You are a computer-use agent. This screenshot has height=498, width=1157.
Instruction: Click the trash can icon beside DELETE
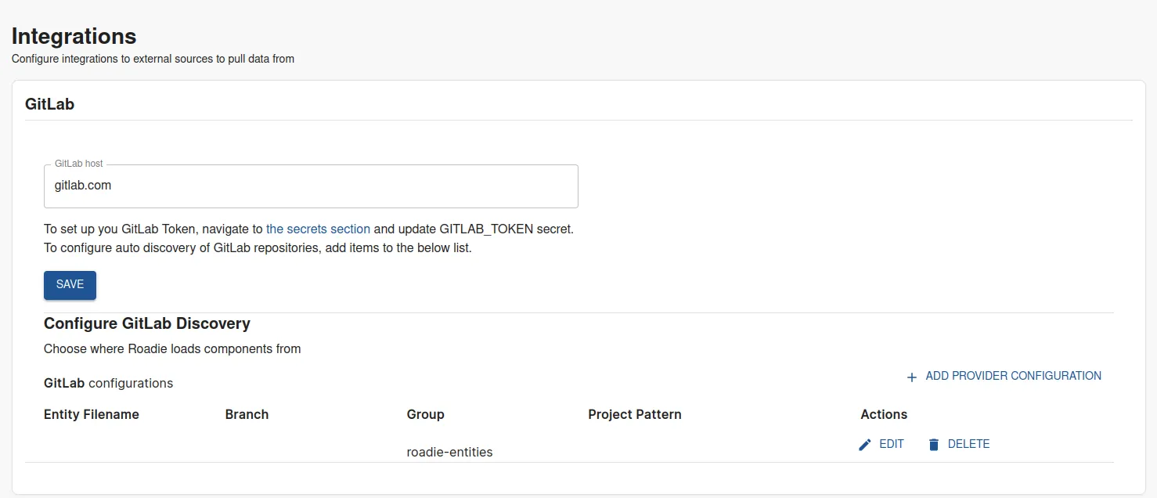[x=933, y=444]
